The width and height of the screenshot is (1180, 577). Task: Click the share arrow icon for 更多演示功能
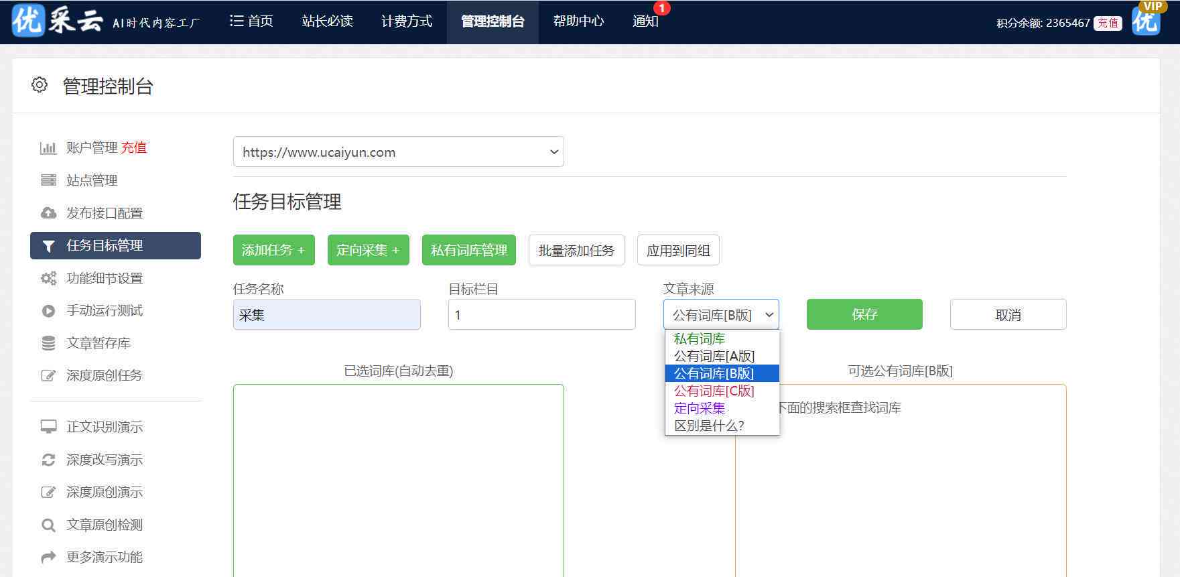pyautogui.click(x=48, y=558)
